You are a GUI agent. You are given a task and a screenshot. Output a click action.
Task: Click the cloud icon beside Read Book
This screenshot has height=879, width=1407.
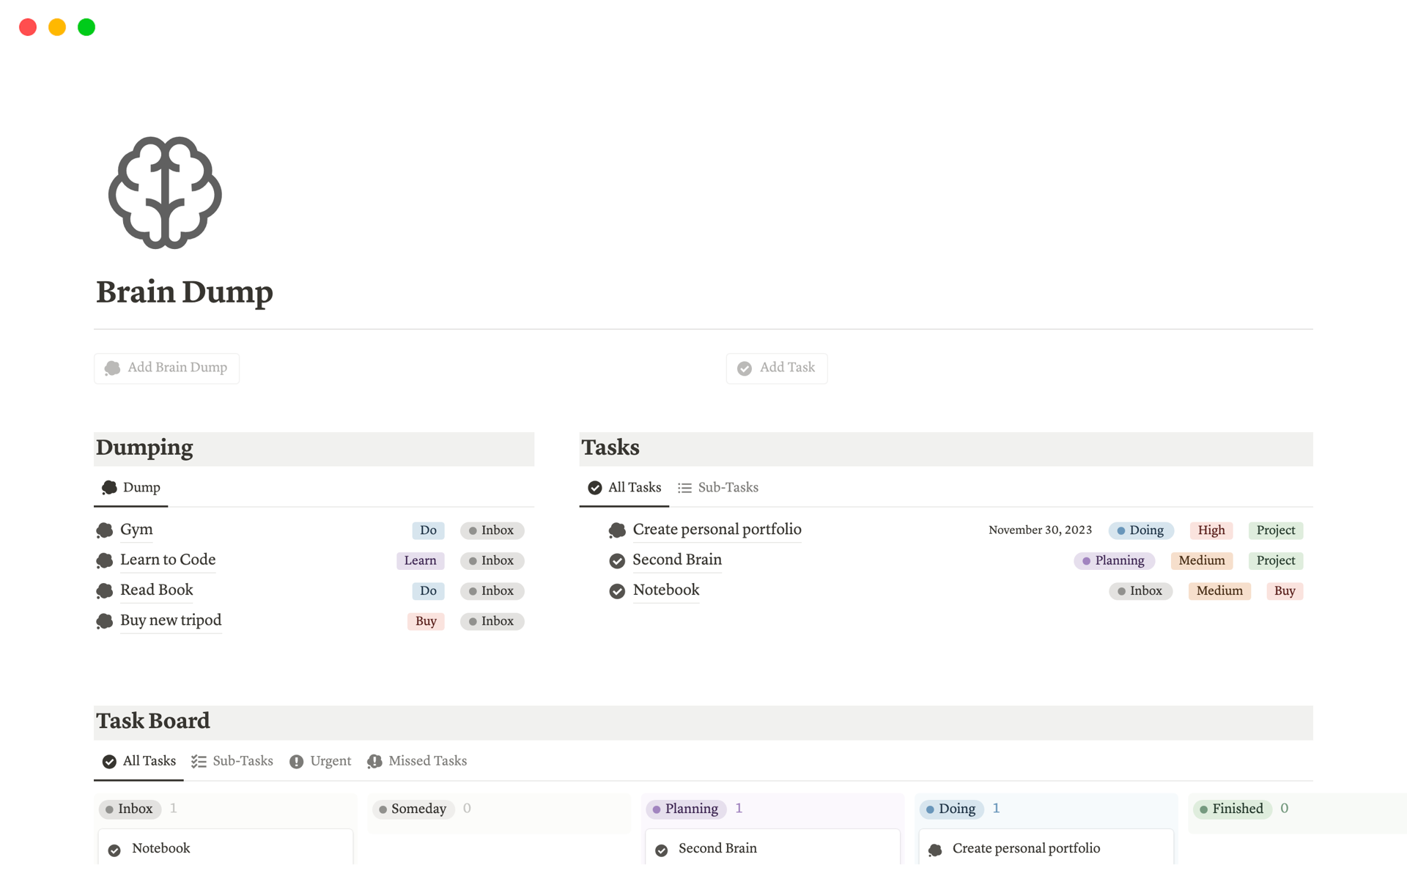tap(105, 590)
